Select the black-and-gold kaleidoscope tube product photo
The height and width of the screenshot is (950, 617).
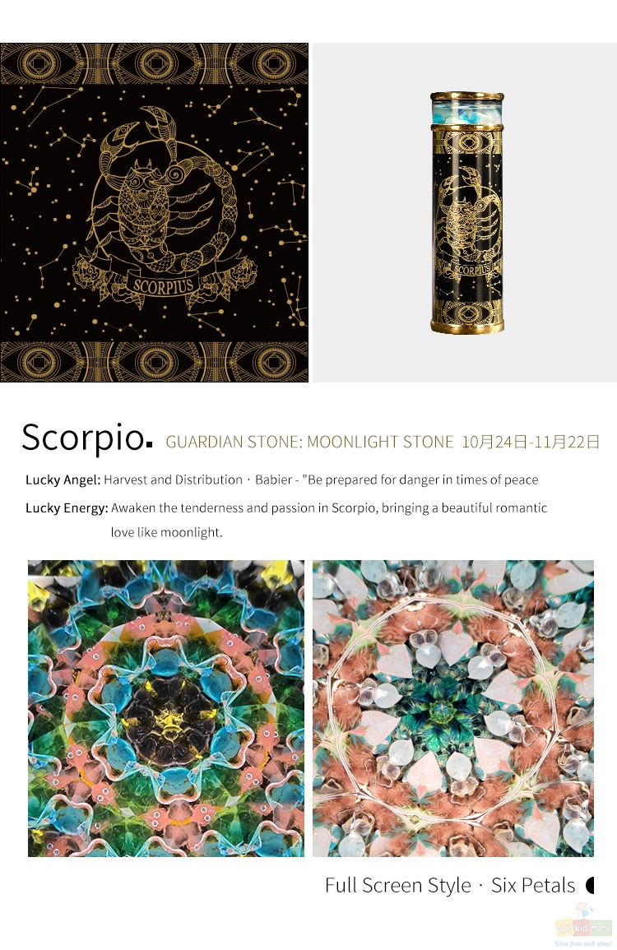point(466,212)
